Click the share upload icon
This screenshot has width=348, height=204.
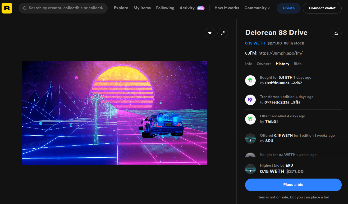336,33
